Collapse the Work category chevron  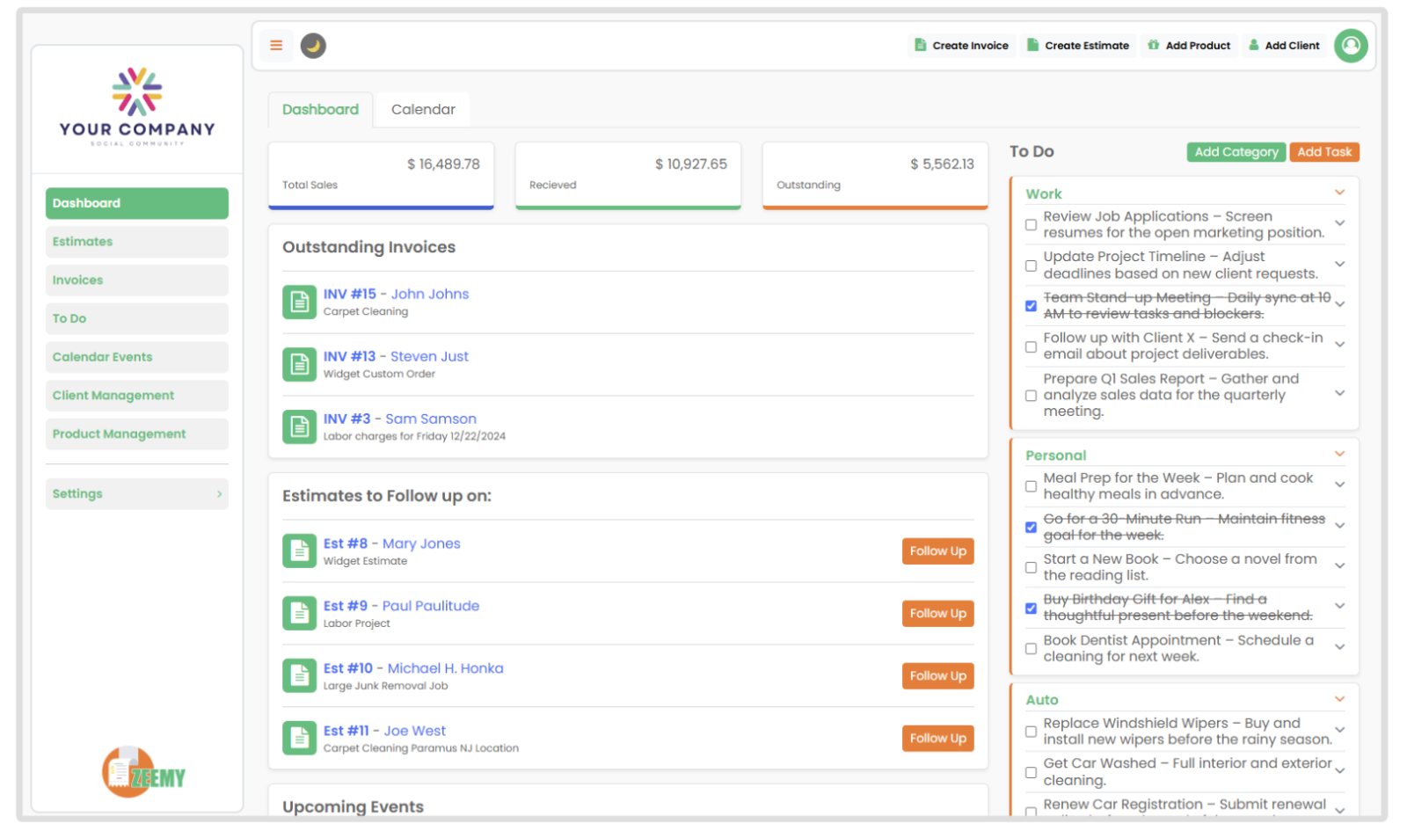1339,192
